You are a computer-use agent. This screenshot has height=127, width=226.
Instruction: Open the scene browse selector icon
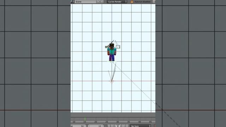(x=72, y=1)
